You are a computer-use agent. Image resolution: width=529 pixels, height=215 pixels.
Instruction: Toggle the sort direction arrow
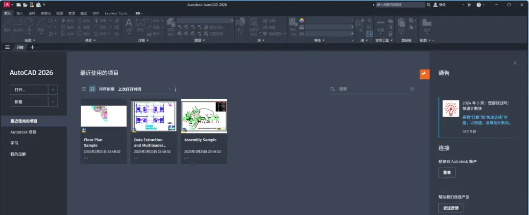(x=175, y=89)
